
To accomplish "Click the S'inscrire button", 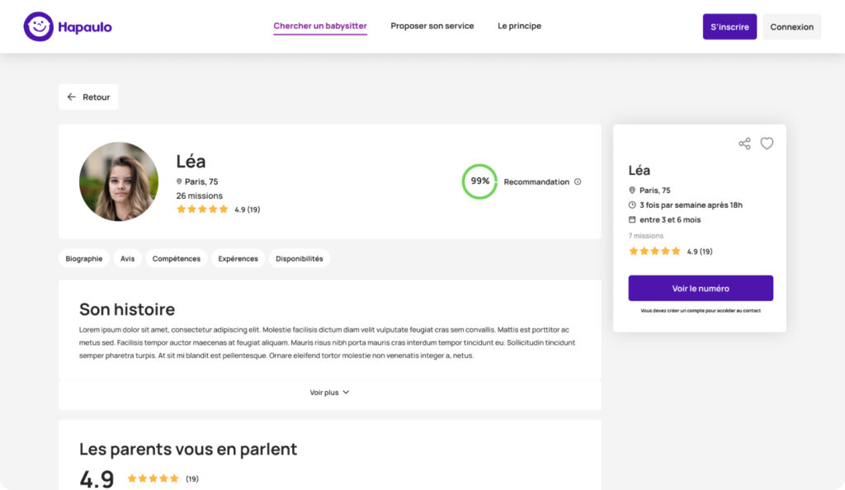I will tap(729, 26).
